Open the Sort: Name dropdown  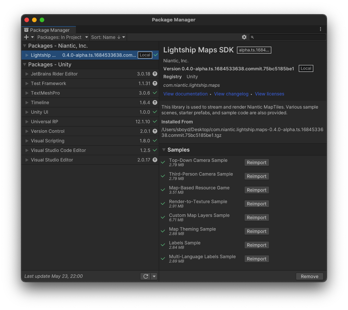click(x=108, y=37)
